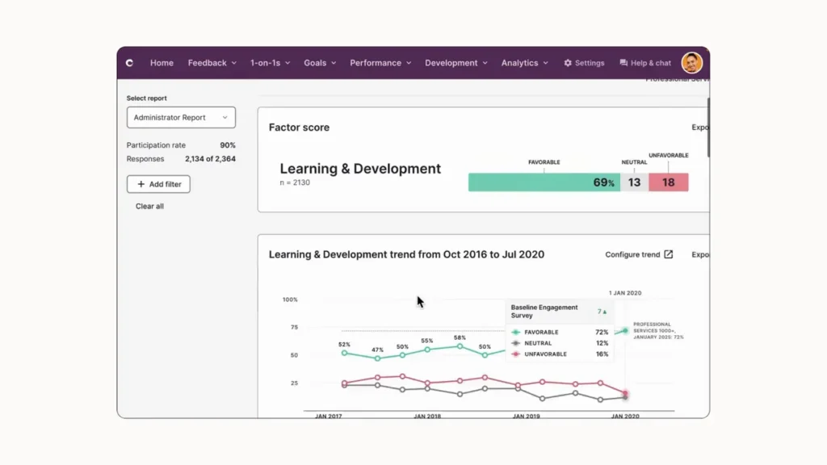
Task: Click the profile avatar in the navbar
Action: tap(692, 62)
